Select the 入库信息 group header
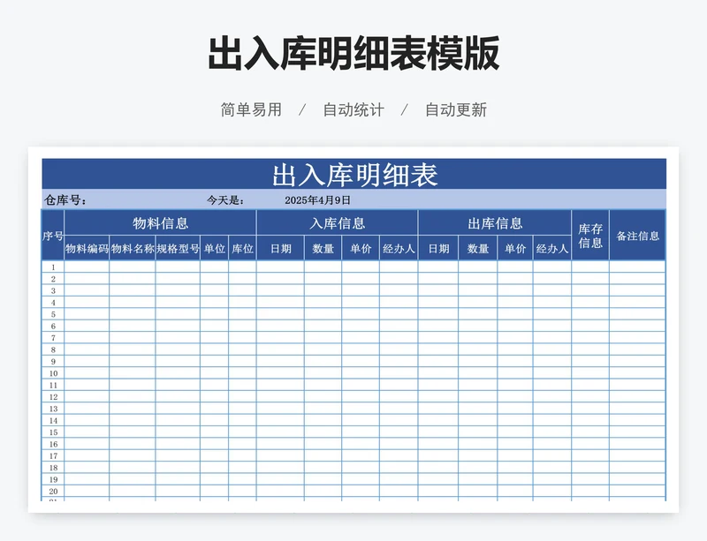707x541 pixels. point(337,222)
